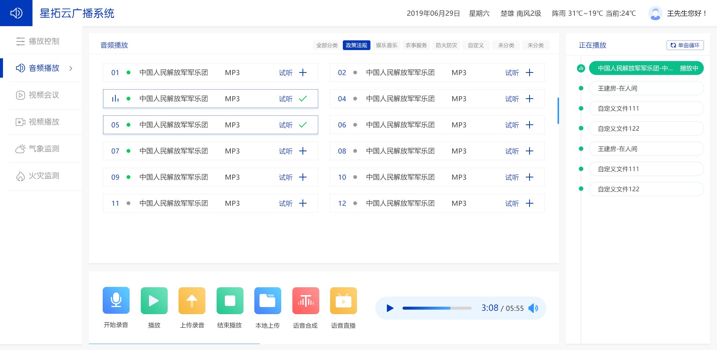This screenshot has width=717, height=350.
Task: Select track row 07 in the list
Action: click(211, 151)
